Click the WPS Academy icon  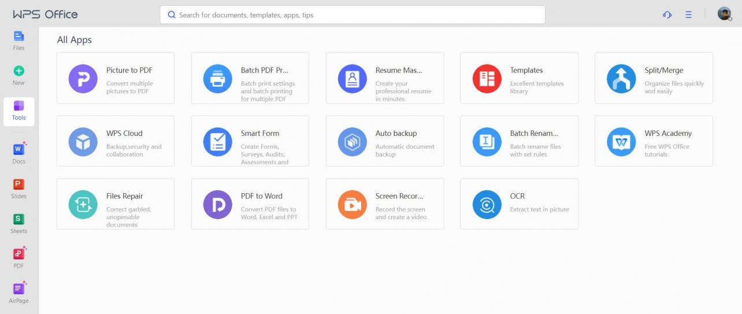point(621,142)
